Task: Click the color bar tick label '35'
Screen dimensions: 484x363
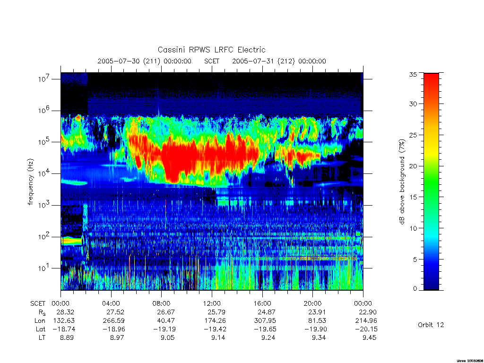Action: (x=413, y=74)
